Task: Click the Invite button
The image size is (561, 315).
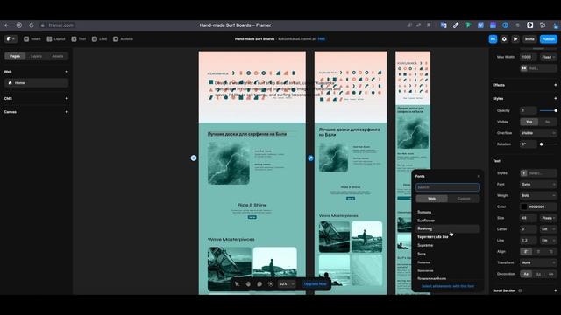Action: point(529,38)
